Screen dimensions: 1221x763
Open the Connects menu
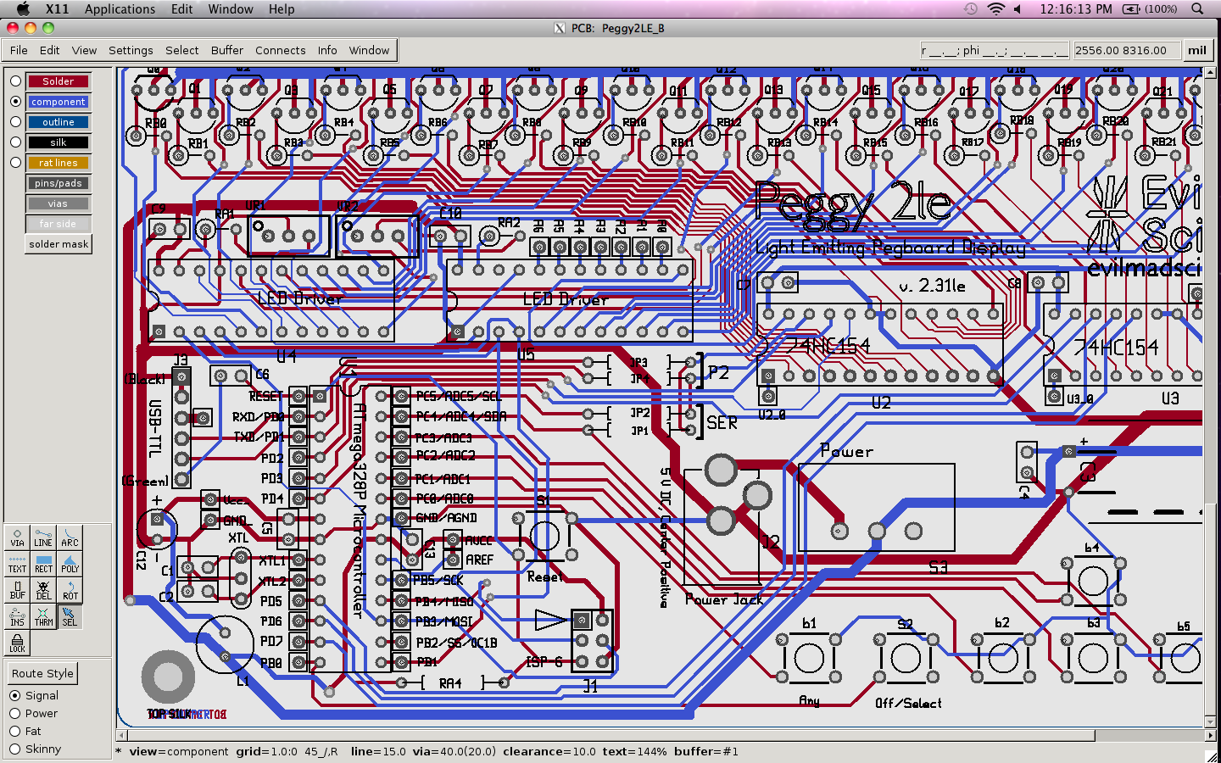(x=280, y=50)
